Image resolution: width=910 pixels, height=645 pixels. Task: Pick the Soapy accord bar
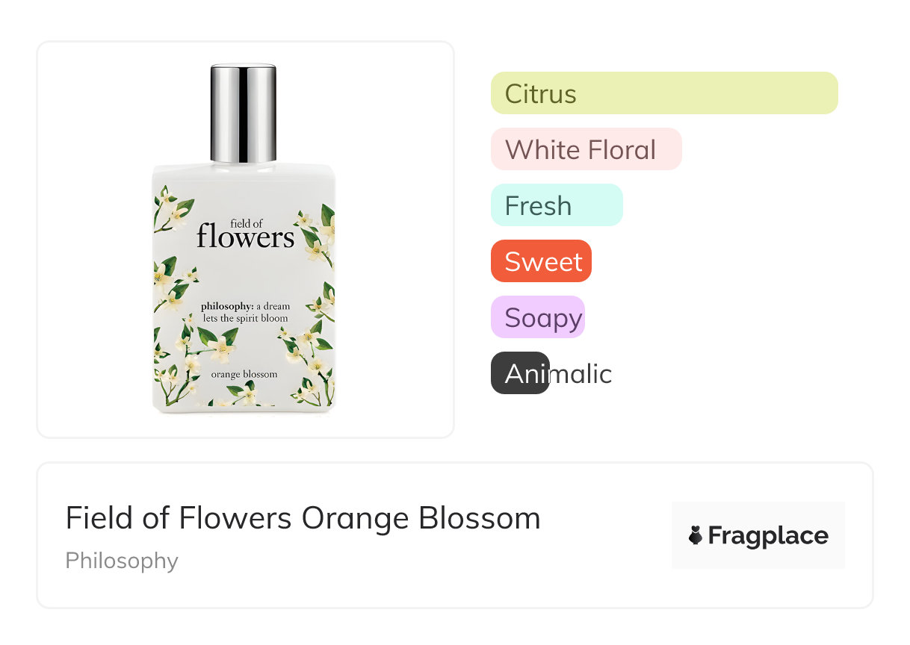click(x=537, y=317)
